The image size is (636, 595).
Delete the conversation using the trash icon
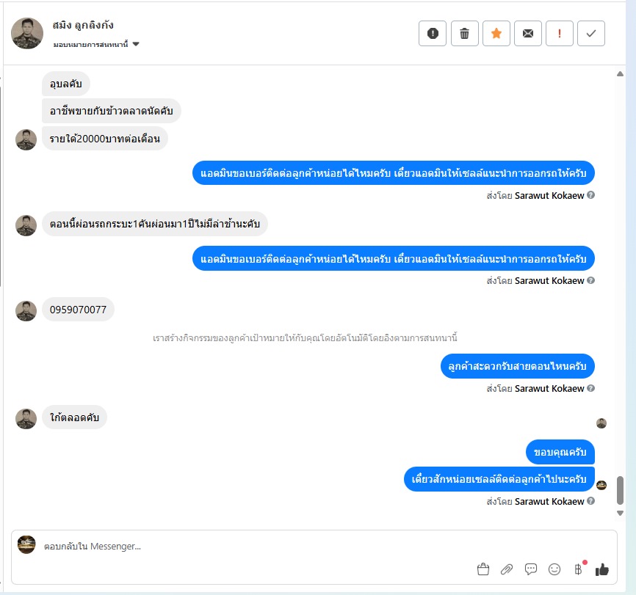464,33
